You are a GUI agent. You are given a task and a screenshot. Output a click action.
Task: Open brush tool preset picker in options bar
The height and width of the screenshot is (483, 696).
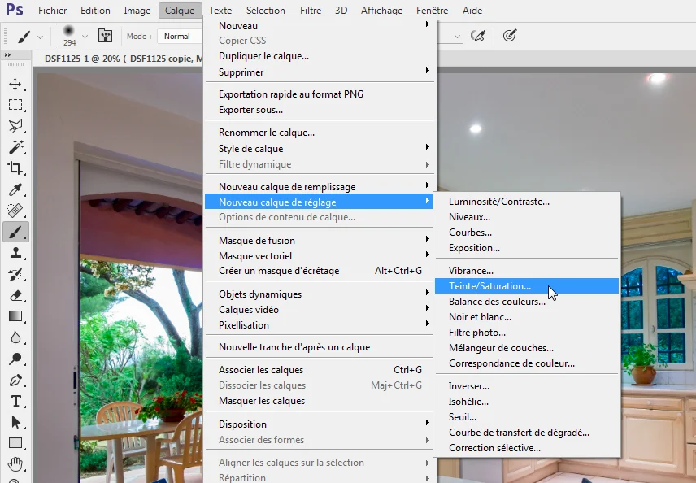[24, 37]
